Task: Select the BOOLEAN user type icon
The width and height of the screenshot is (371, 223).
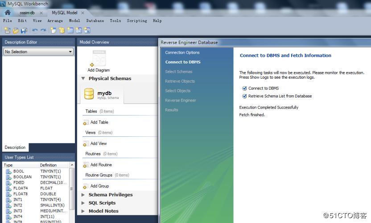Action: (x=8, y=177)
